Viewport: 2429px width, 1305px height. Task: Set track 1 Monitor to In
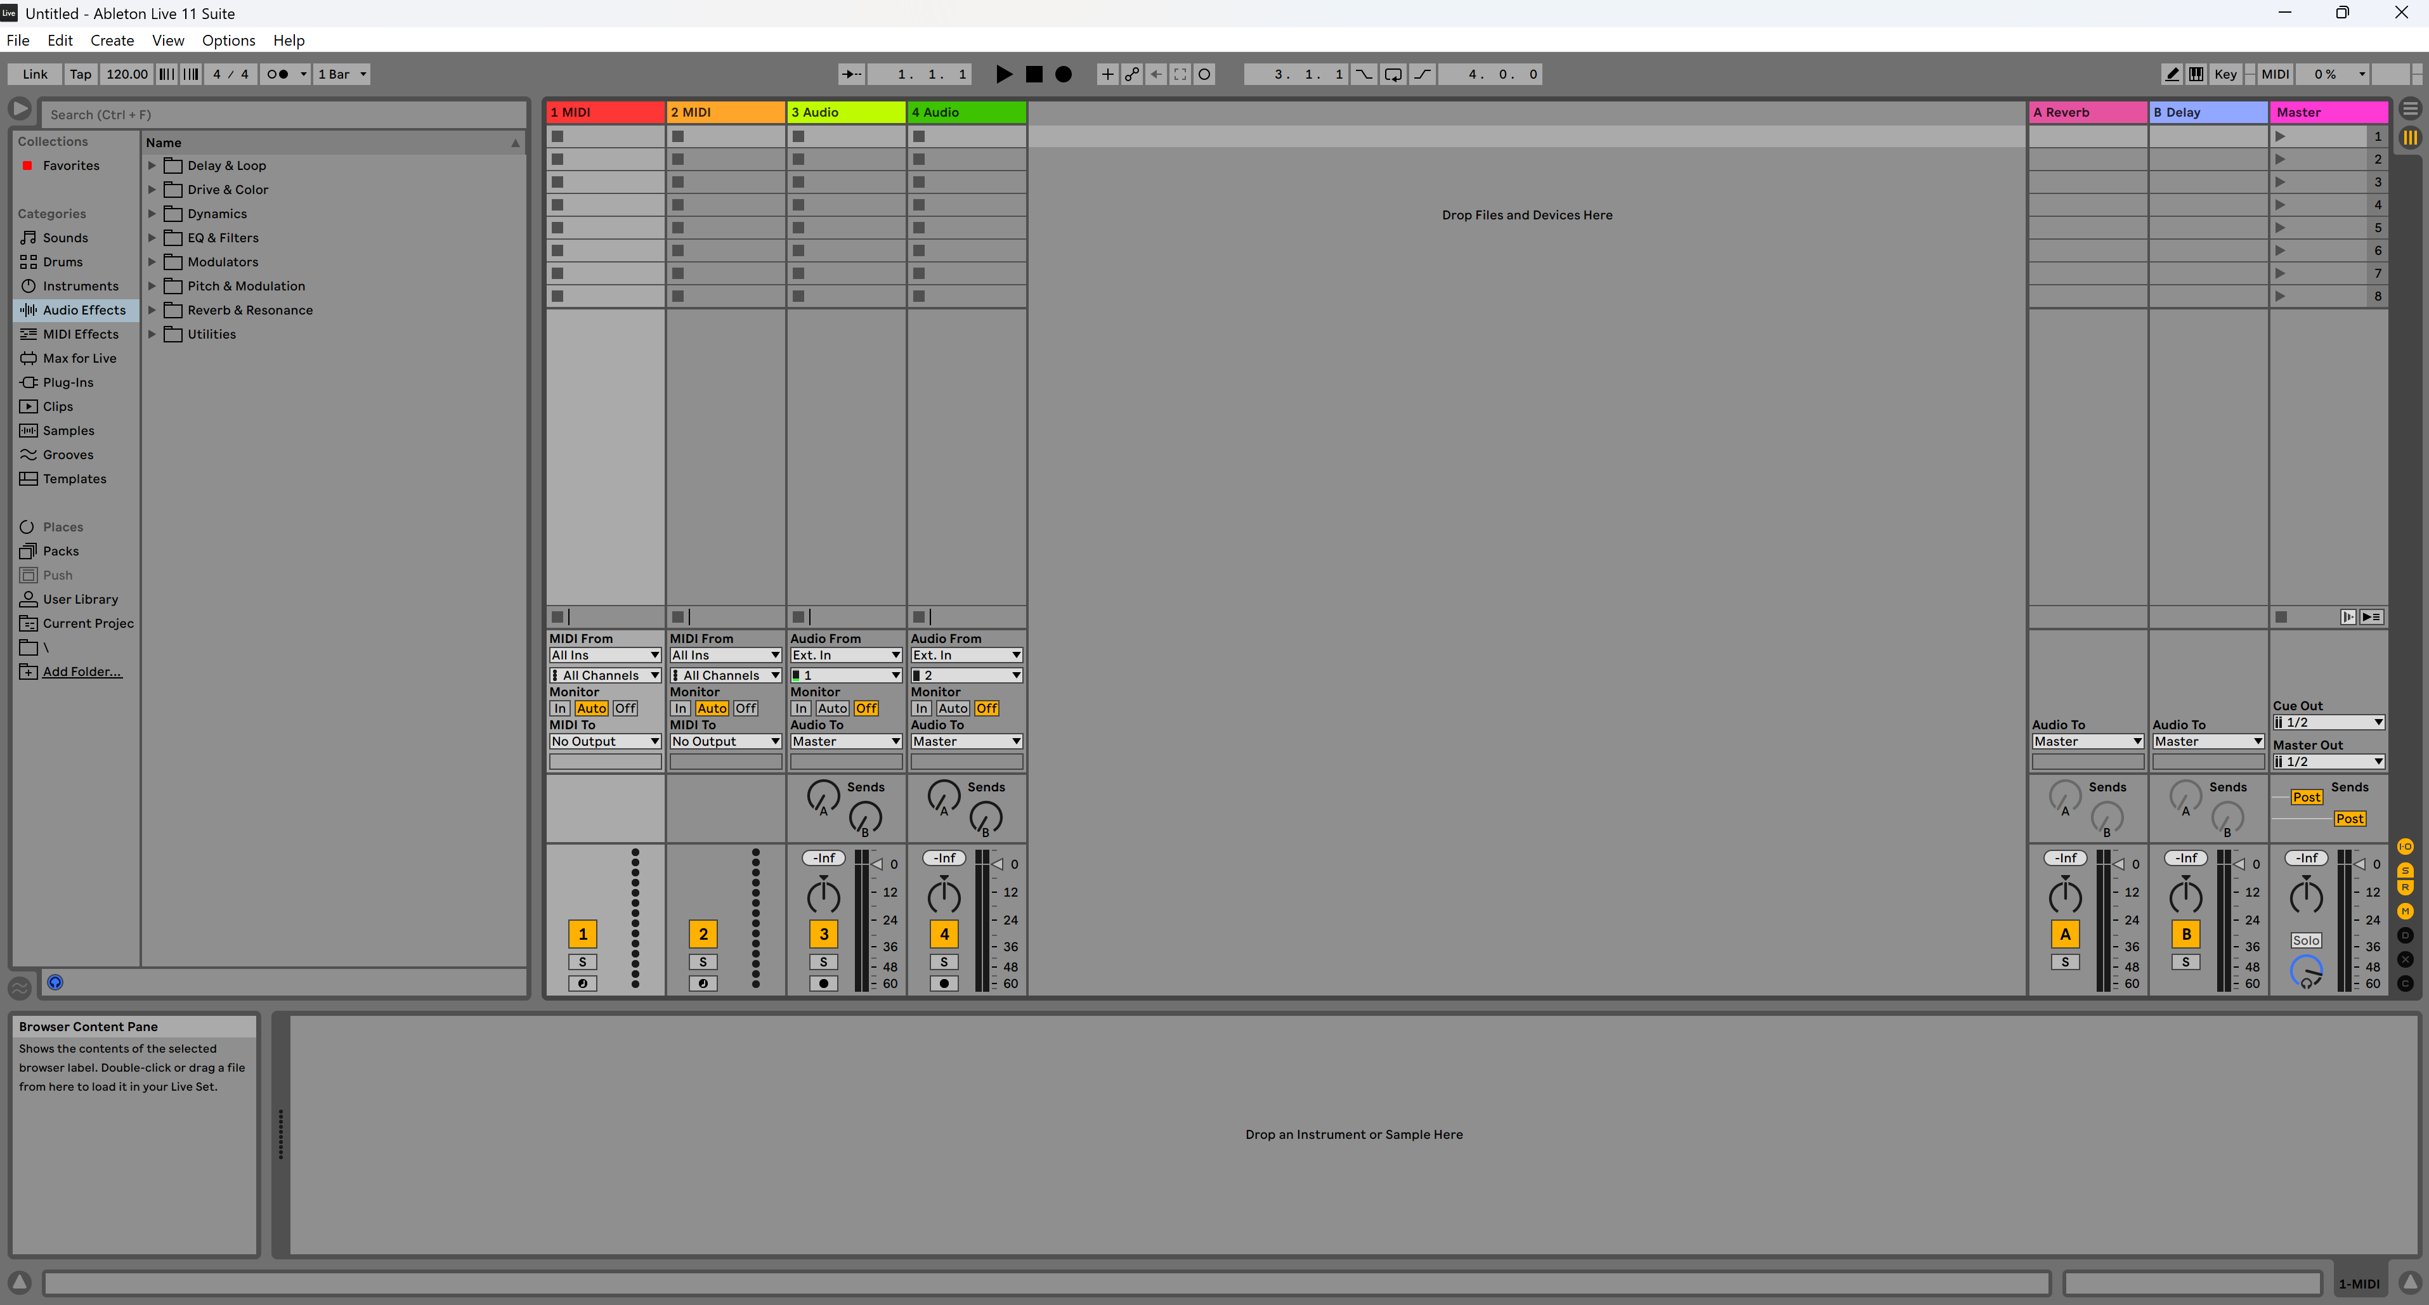tap(560, 708)
